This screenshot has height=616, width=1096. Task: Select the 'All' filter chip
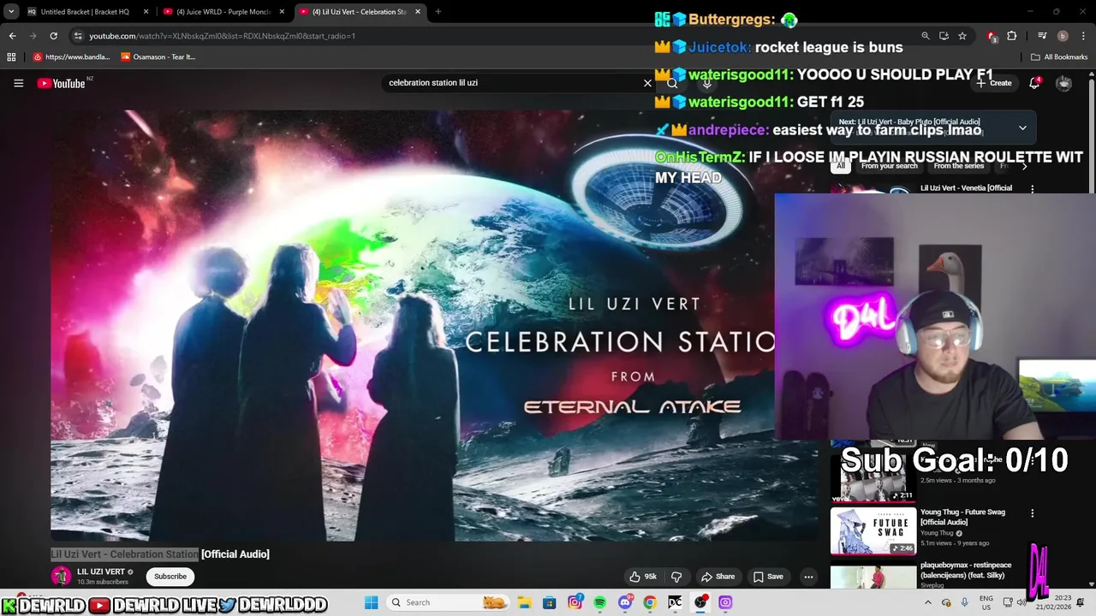pos(840,166)
